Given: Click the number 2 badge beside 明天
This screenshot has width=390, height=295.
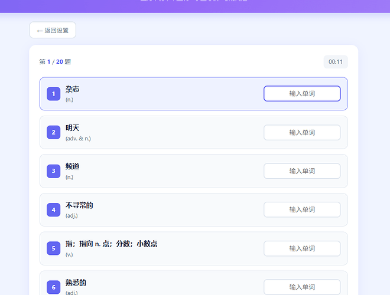Looking at the screenshot, I should point(53,132).
